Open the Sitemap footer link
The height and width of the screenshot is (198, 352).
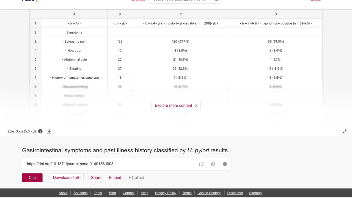[x=255, y=193]
